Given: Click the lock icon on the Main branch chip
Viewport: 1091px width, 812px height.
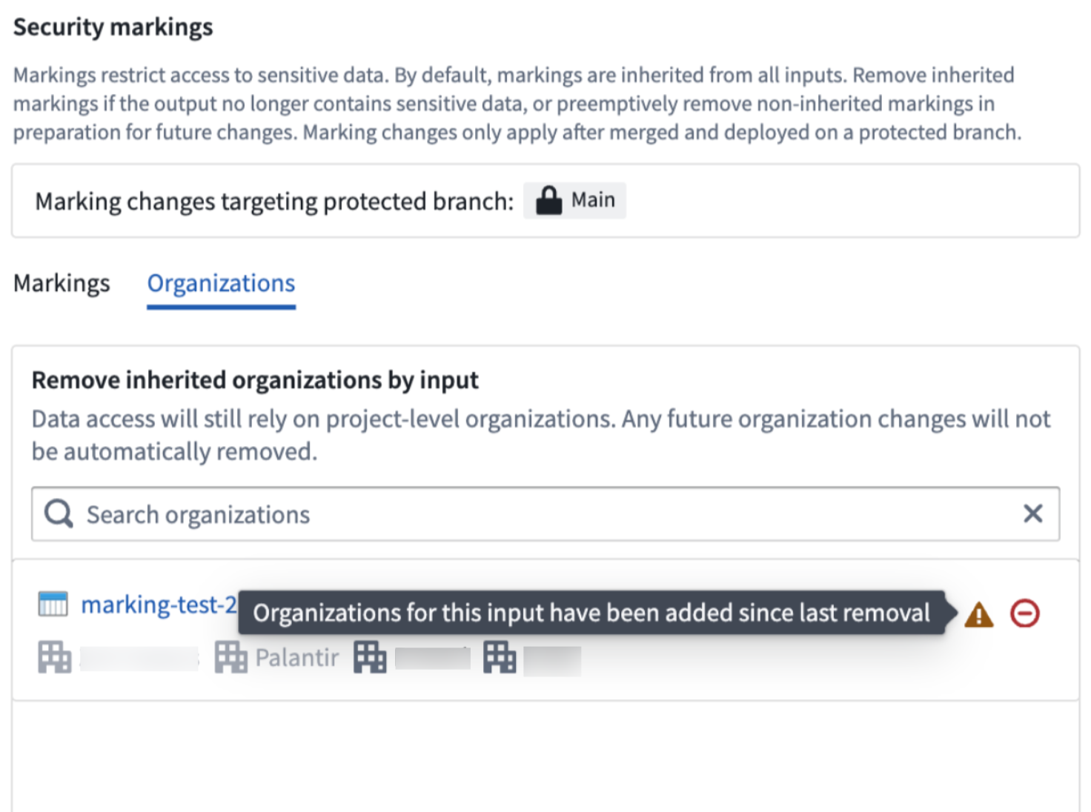Looking at the screenshot, I should pyautogui.click(x=549, y=199).
